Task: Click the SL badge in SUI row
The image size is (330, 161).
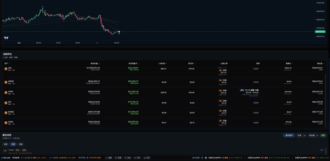Action: point(220,101)
